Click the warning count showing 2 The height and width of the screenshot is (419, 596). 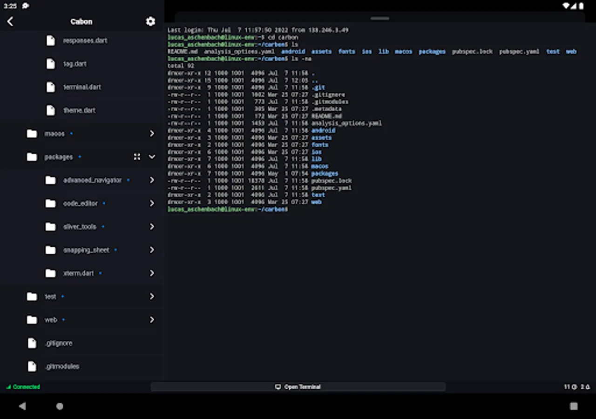pos(585,387)
